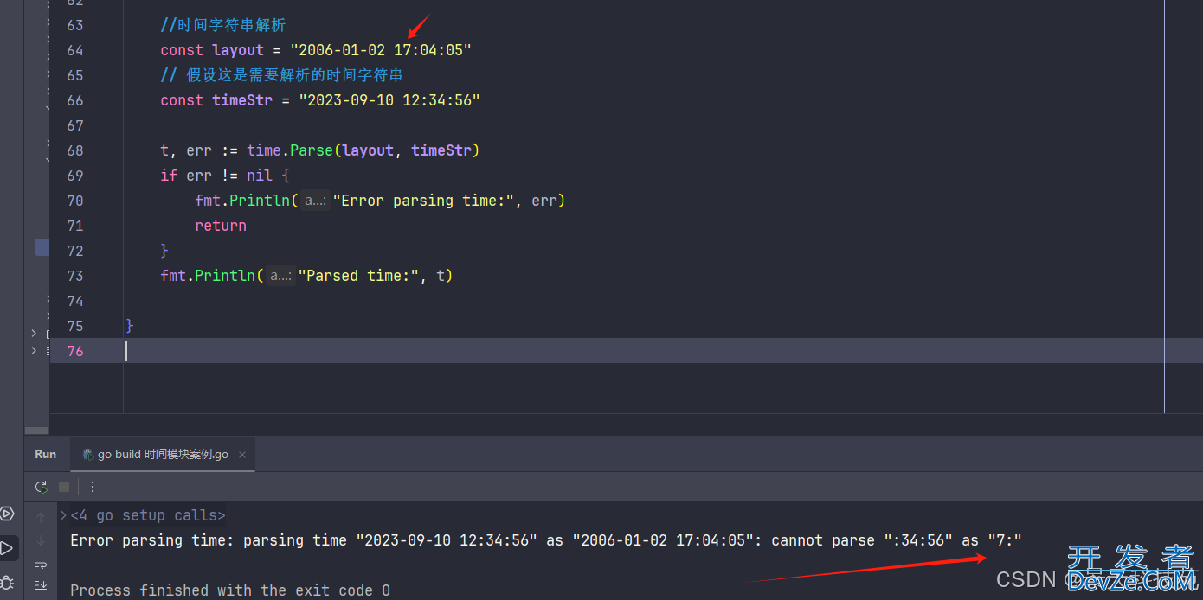Click the "Parsed time:" string literal
1203x600 pixels.
pos(359,276)
